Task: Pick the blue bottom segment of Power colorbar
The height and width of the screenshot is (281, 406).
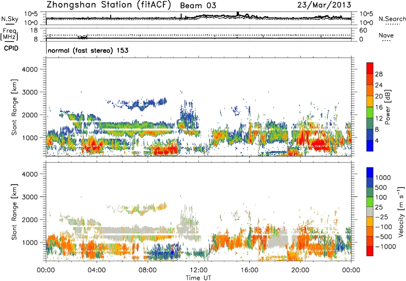Action: (x=370, y=146)
